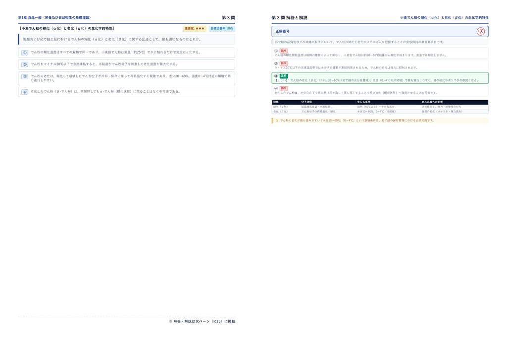Click the explanation ② text about マイナス20℃以下の冷凍温度帯
Viewport: 507px width, 359px height.
tap(346, 67)
